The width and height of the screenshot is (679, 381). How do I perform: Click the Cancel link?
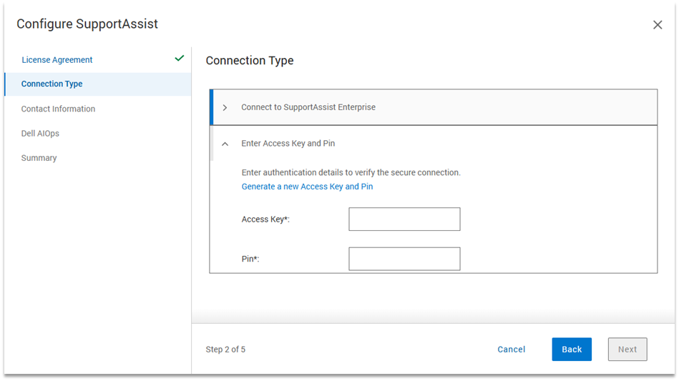coord(511,350)
